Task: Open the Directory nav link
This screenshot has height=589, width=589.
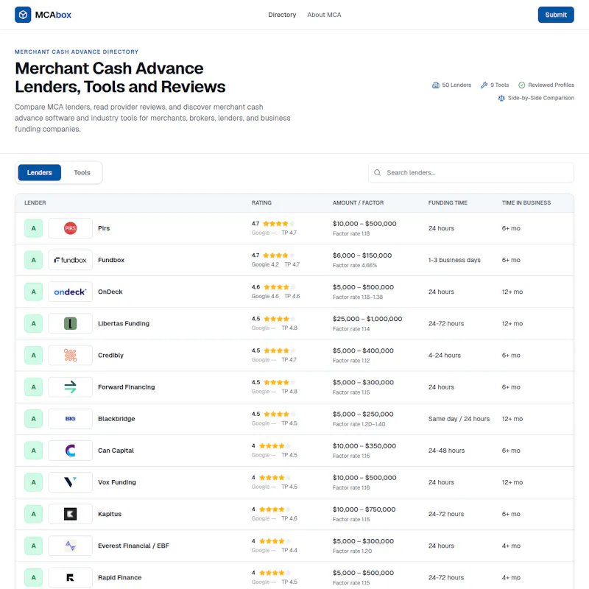Action: (x=282, y=15)
